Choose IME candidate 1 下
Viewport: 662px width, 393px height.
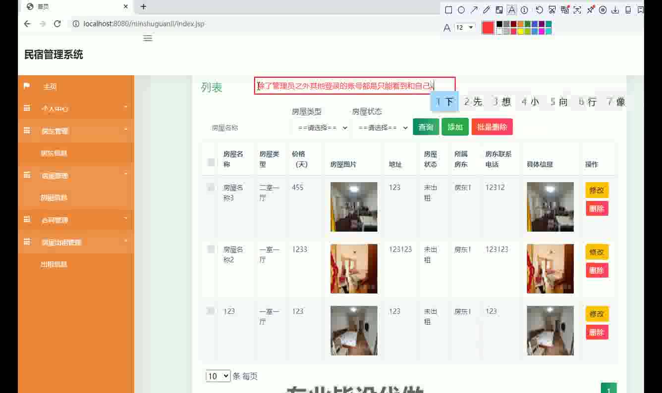tap(444, 102)
